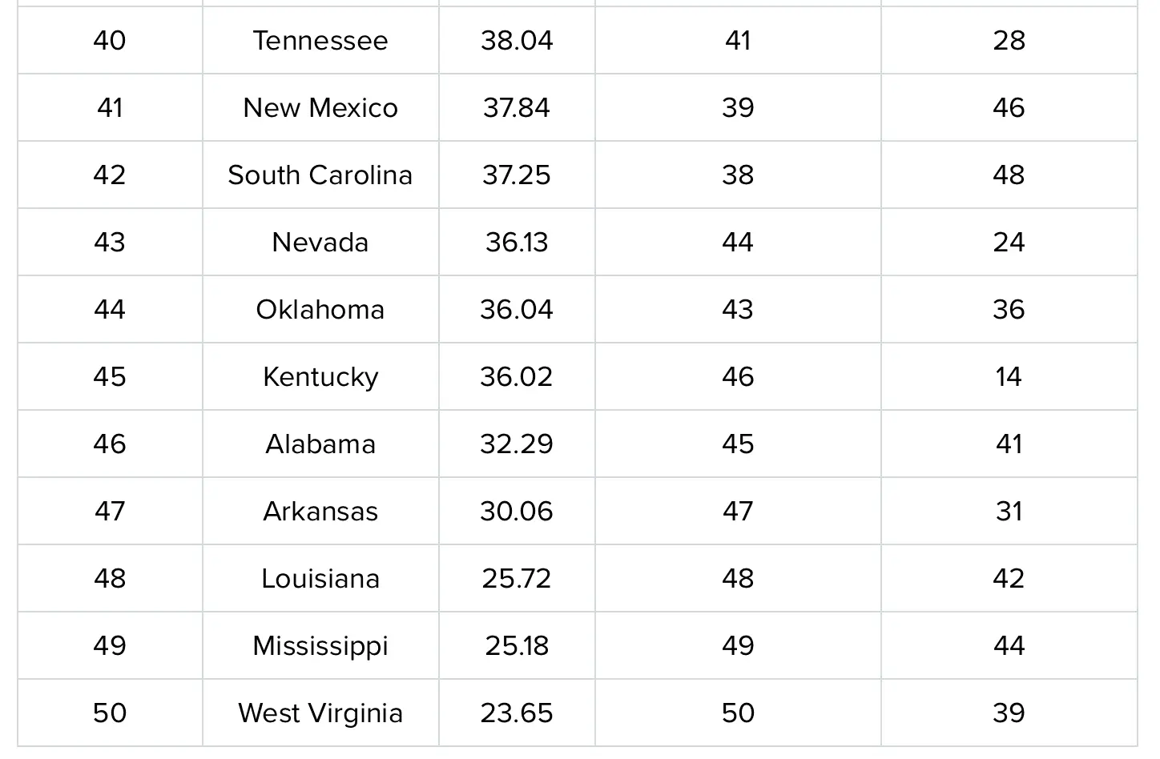Select the 37.84 score cell
1160x759 pixels.
coord(517,108)
